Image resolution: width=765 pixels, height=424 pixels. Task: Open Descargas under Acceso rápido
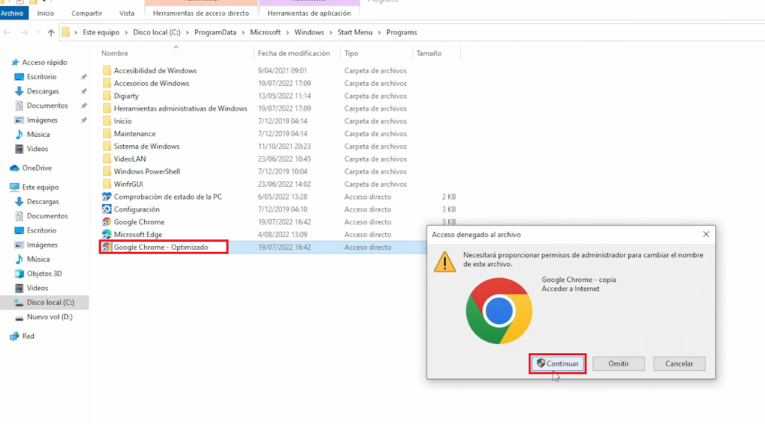pyautogui.click(x=43, y=91)
